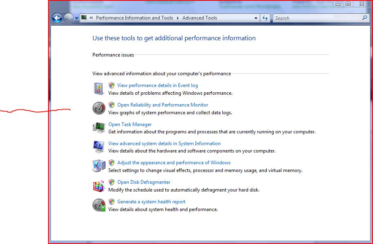
Task: Click the Task Manager monitor icon
Action: (x=99, y=128)
